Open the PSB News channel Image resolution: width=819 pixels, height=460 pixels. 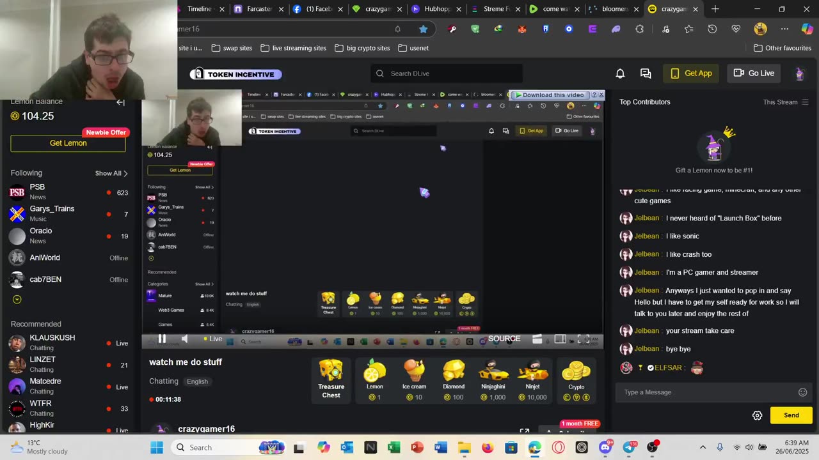[x=68, y=192]
